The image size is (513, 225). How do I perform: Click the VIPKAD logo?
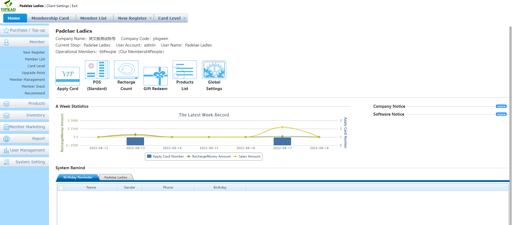[x=8, y=6]
